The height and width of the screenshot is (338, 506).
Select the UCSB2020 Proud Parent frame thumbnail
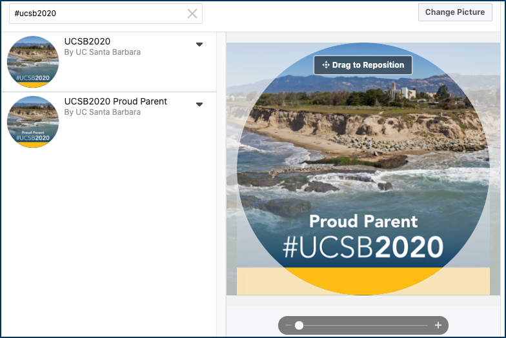(x=33, y=122)
